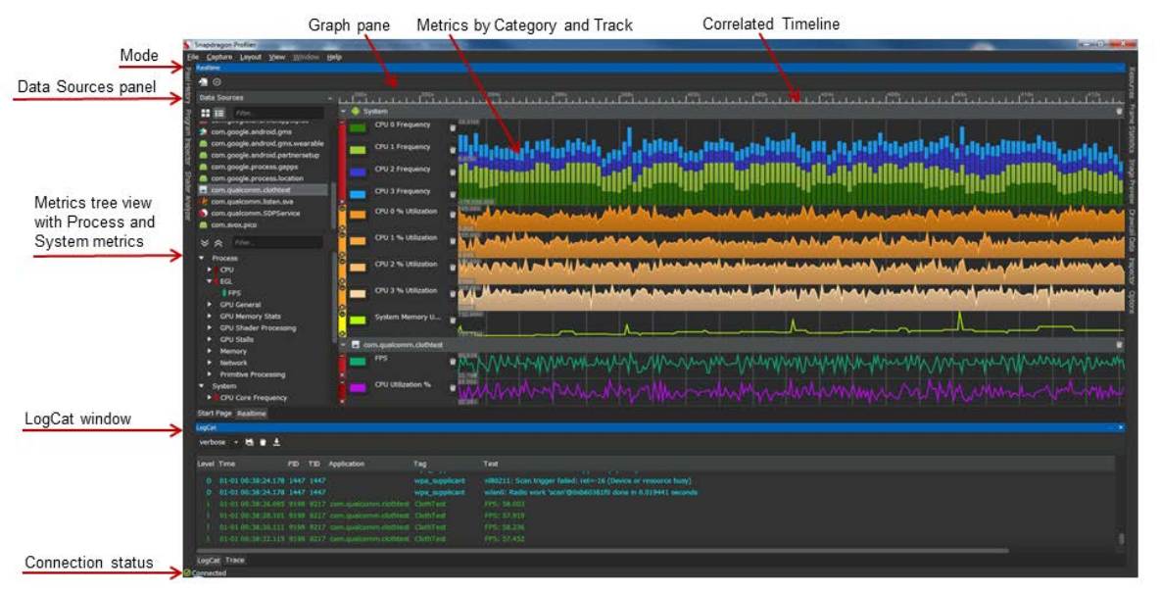Expand the GPU Stalls node
The width and height of the screenshot is (1160, 592).
(210, 340)
